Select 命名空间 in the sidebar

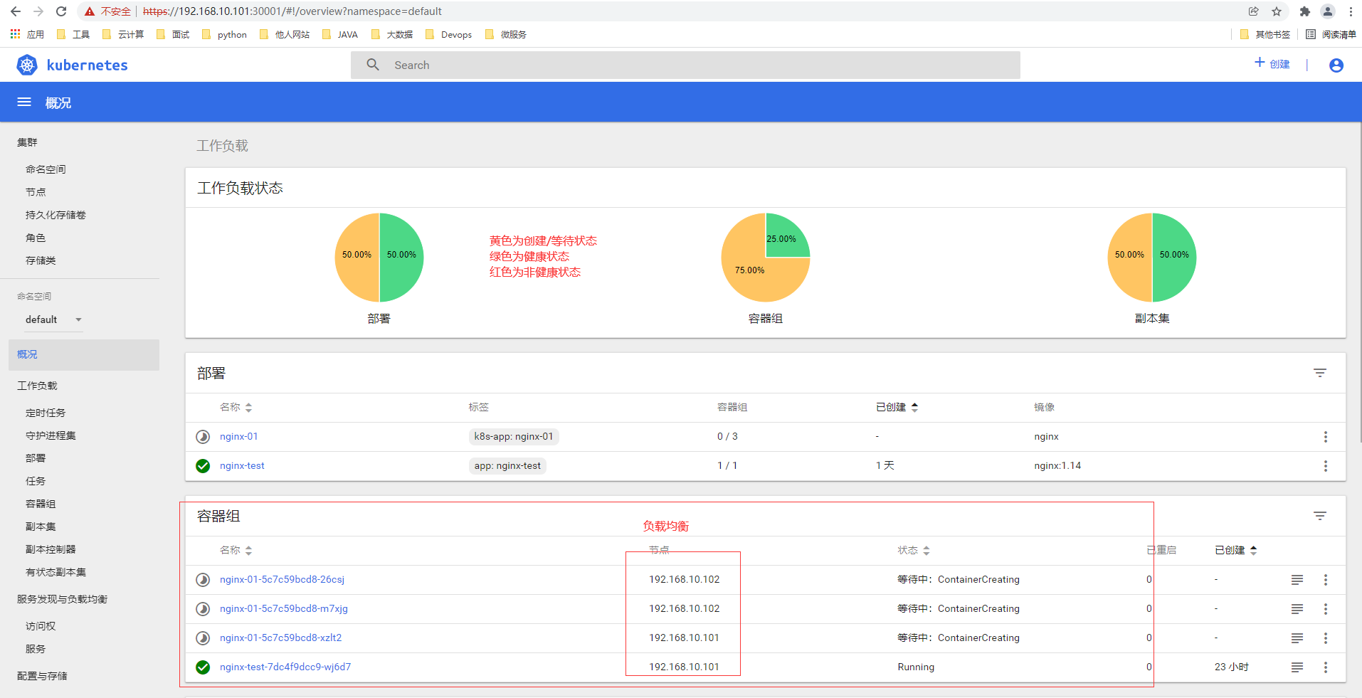[x=46, y=169]
